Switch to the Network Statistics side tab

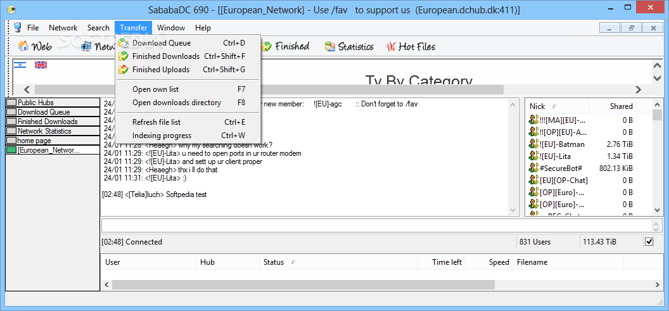click(53, 131)
